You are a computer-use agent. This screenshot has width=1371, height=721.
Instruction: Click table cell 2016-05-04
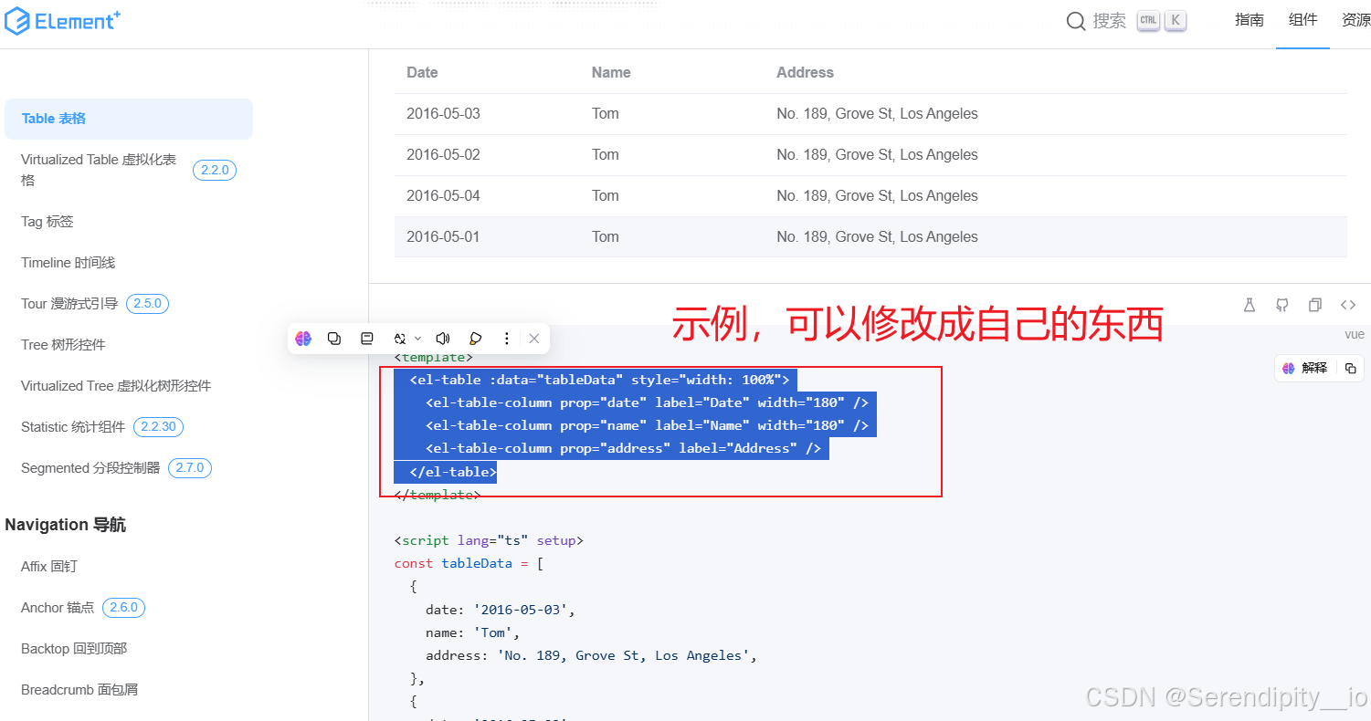tap(443, 196)
